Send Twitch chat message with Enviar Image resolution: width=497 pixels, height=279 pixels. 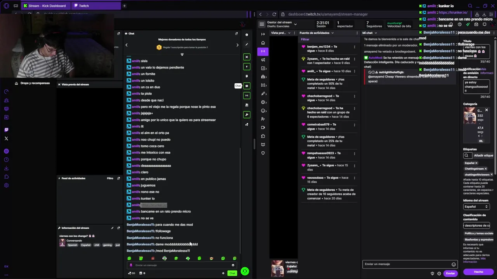pyautogui.click(x=450, y=273)
